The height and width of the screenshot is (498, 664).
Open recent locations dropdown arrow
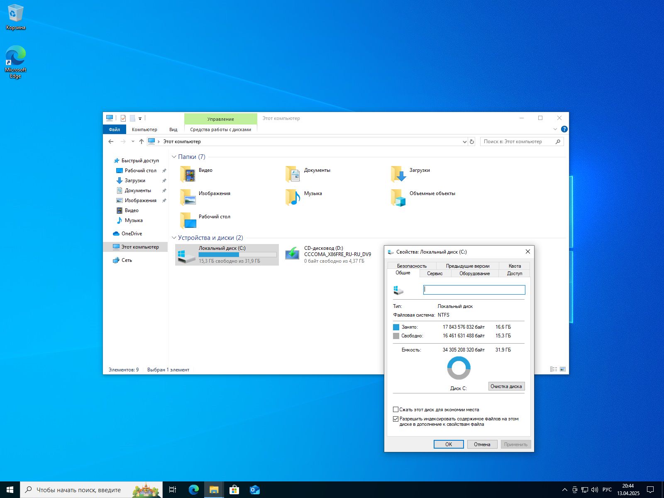(x=133, y=142)
